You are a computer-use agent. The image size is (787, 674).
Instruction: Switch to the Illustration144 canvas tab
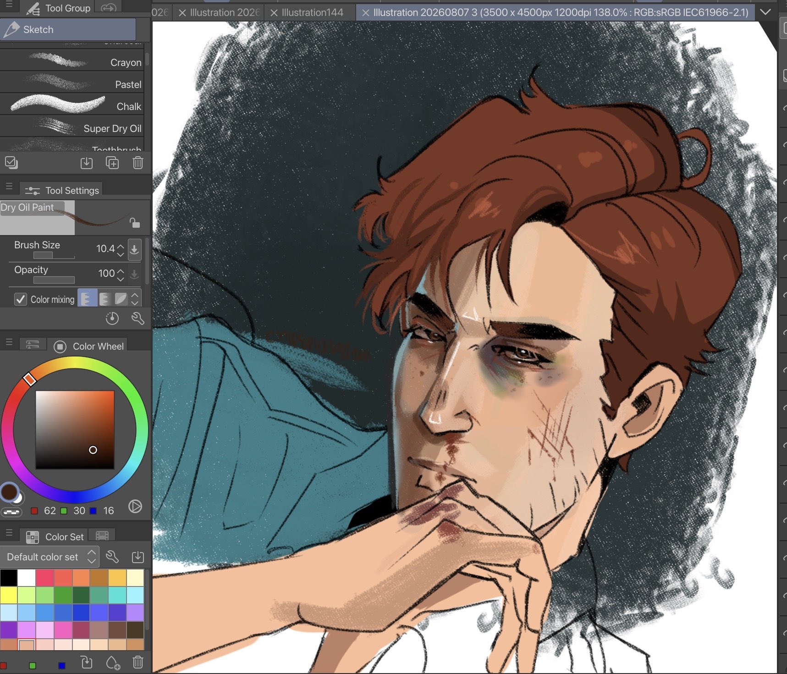[313, 12]
